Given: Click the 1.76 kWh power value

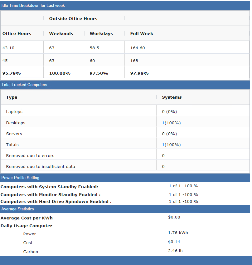Looking at the screenshot, I should pyautogui.click(x=178, y=233).
